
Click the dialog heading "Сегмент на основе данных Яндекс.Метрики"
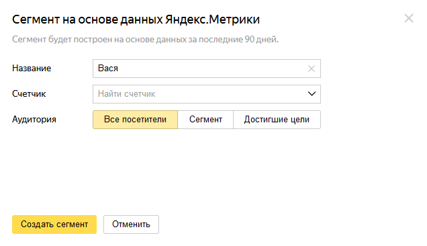(136, 19)
